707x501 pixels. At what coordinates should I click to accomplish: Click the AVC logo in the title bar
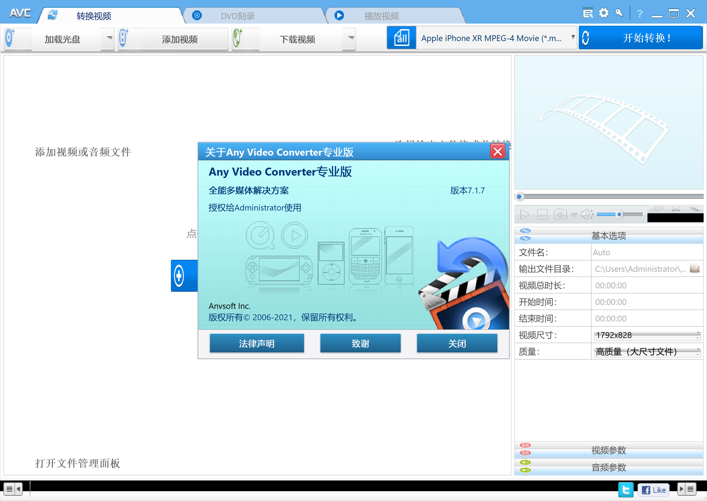click(20, 13)
